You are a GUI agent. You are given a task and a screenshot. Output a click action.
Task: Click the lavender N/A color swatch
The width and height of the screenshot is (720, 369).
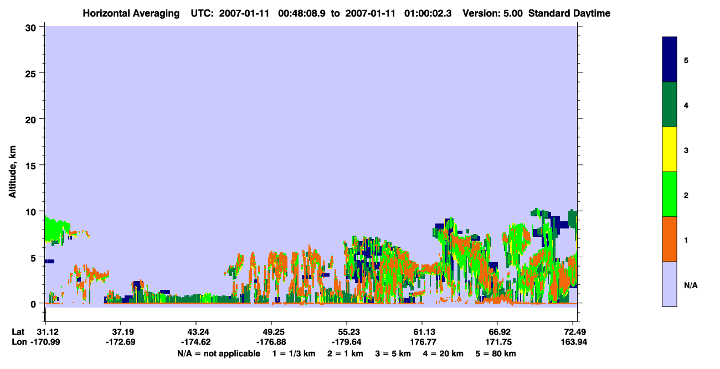[x=670, y=284]
